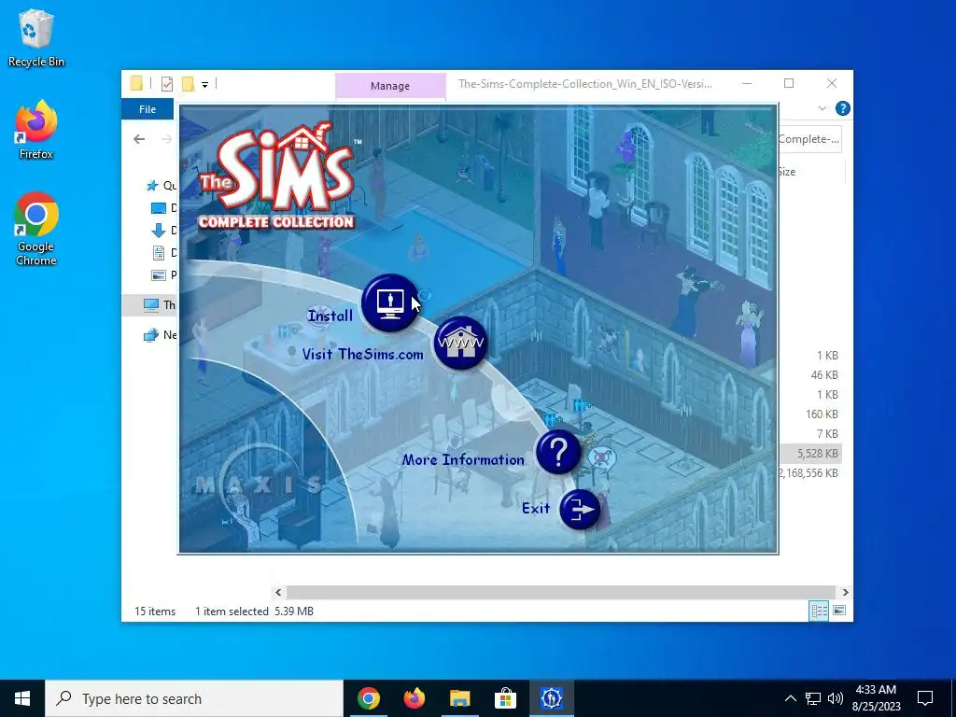The image size is (956, 717).
Task: Click the Explorer search box showing Complete-
Action: point(809,139)
